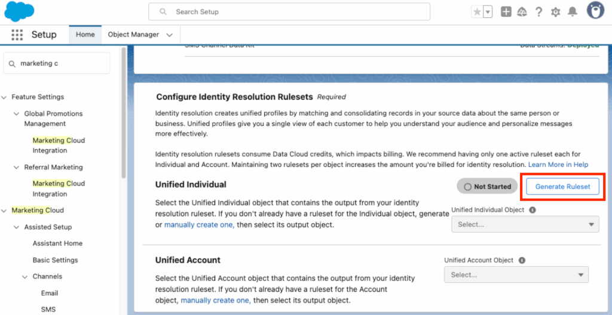The width and height of the screenshot is (612, 315).
Task: Open Assistant Home in sidebar
Action: [57, 243]
